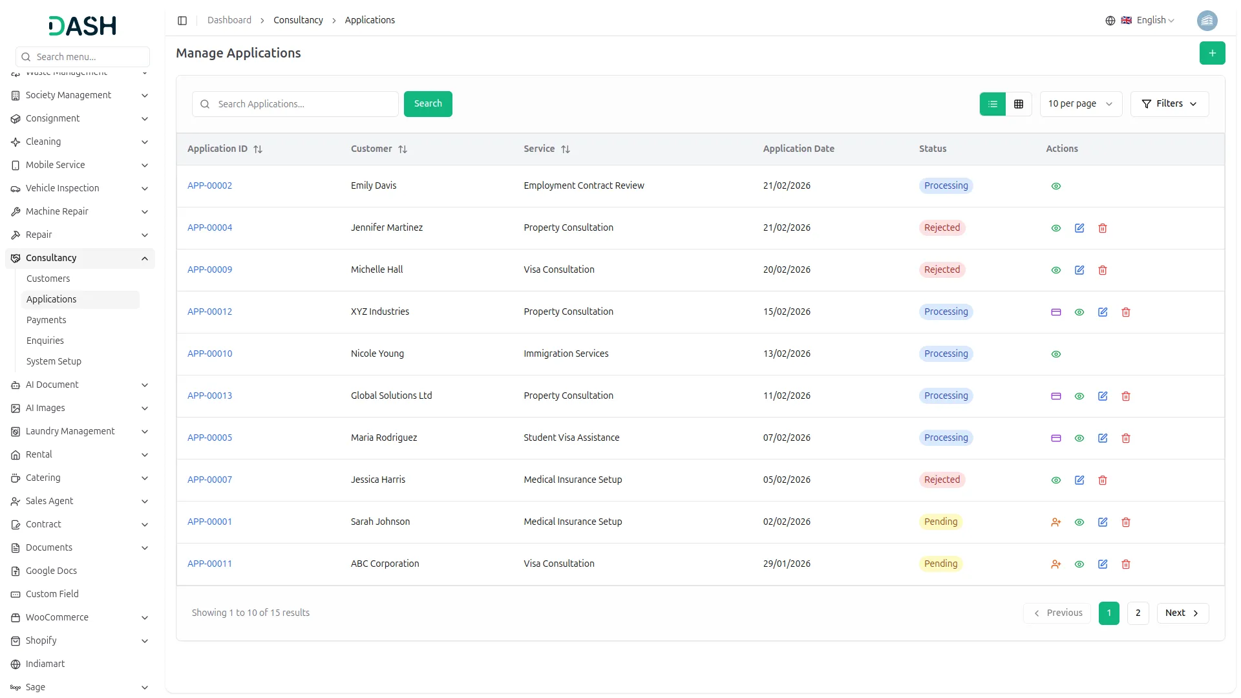Open the 10 per page dropdown
Viewport: 1241px width, 698px height.
(x=1080, y=104)
